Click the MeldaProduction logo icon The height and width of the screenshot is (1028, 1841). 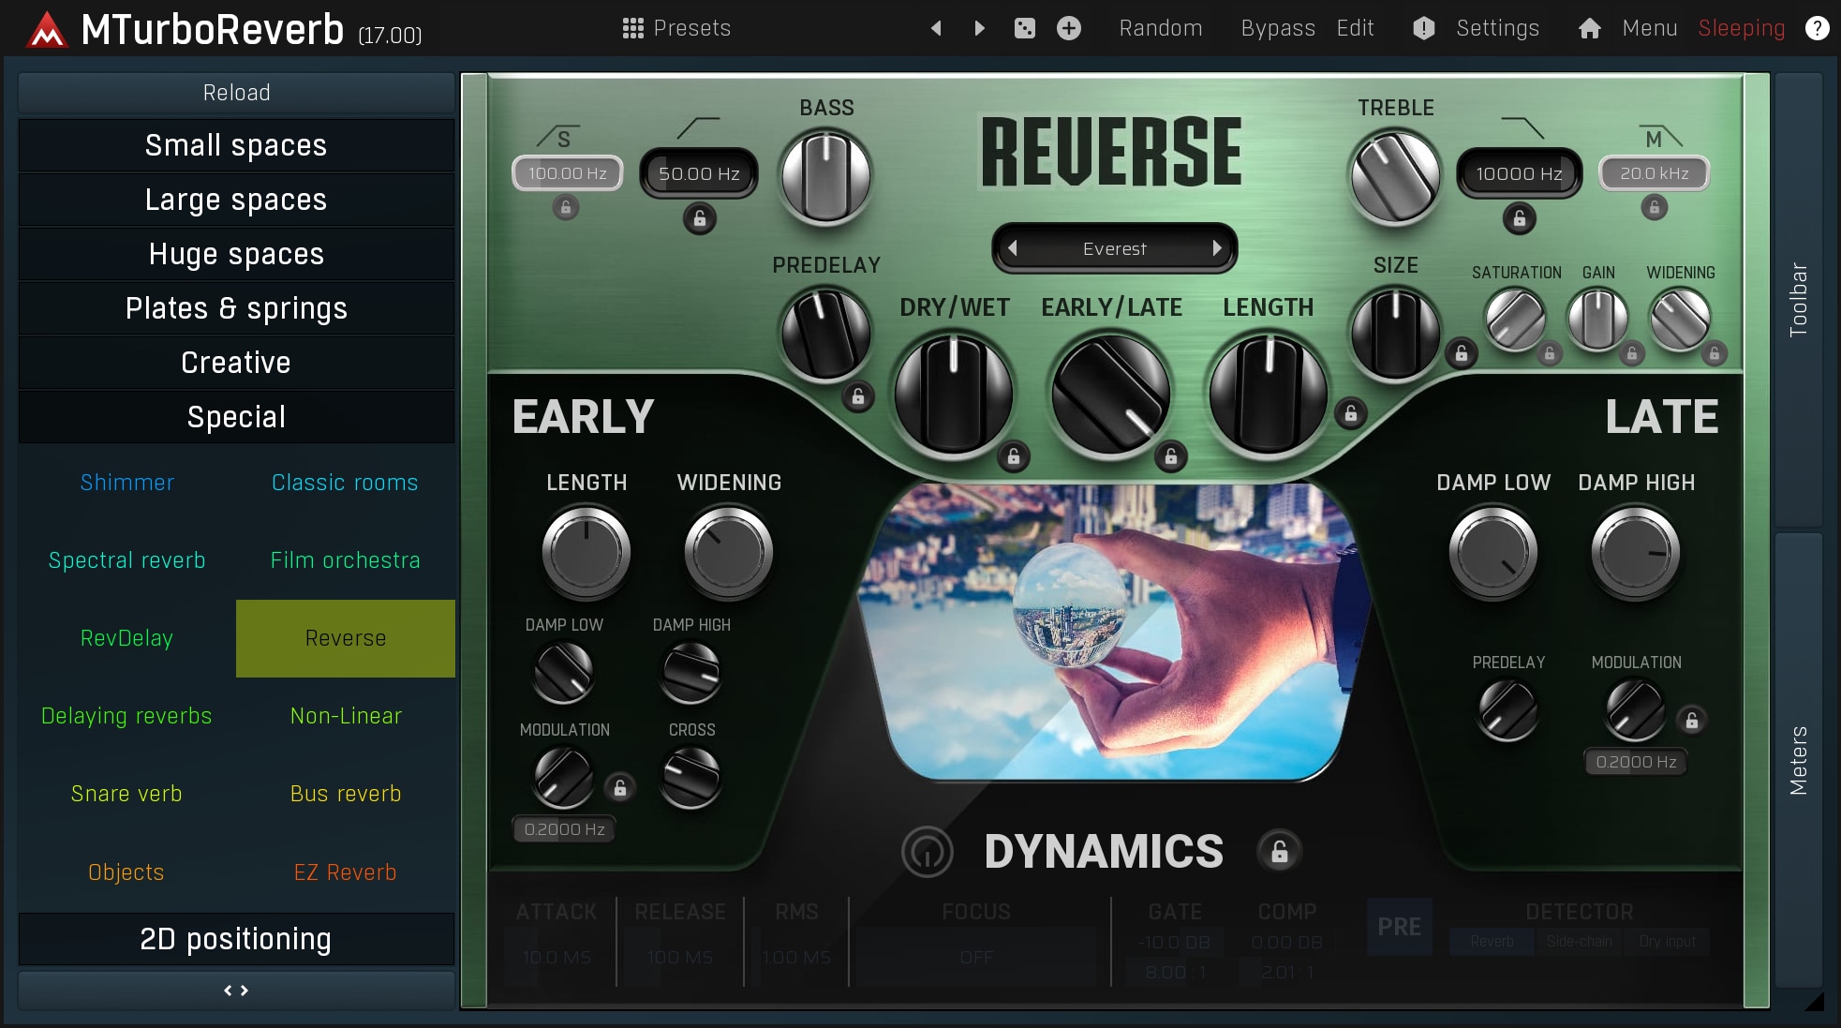(x=47, y=30)
